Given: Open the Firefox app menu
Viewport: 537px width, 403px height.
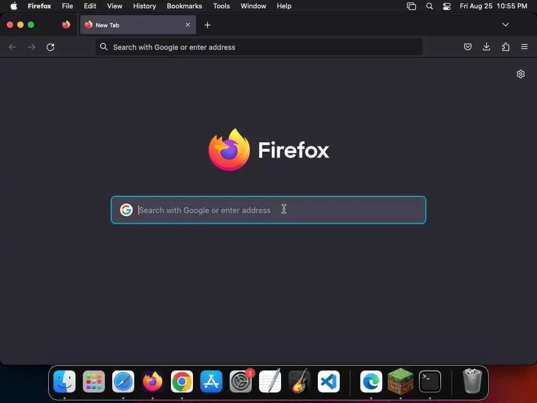Looking at the screenshot, I should click(x=39, y=6).
